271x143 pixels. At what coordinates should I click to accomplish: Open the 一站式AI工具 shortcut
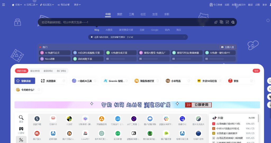point(84,81)
